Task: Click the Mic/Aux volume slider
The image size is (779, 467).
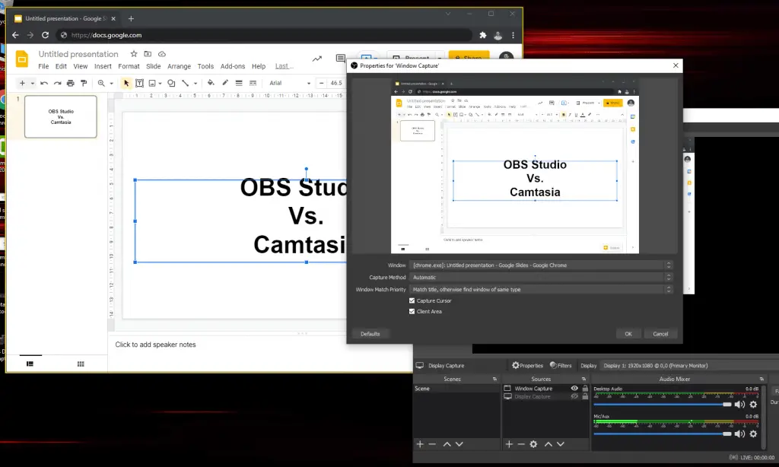Action: tap(663, 434)
